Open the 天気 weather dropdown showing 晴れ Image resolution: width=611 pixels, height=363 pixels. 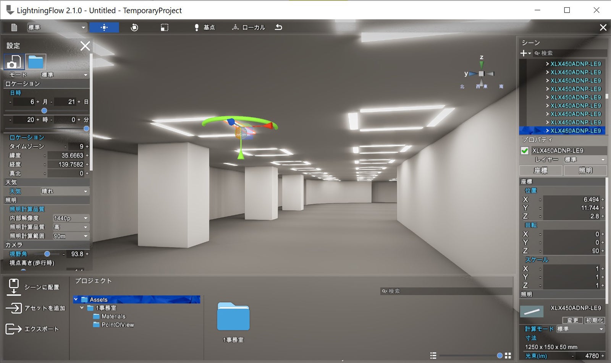point(65,191)
